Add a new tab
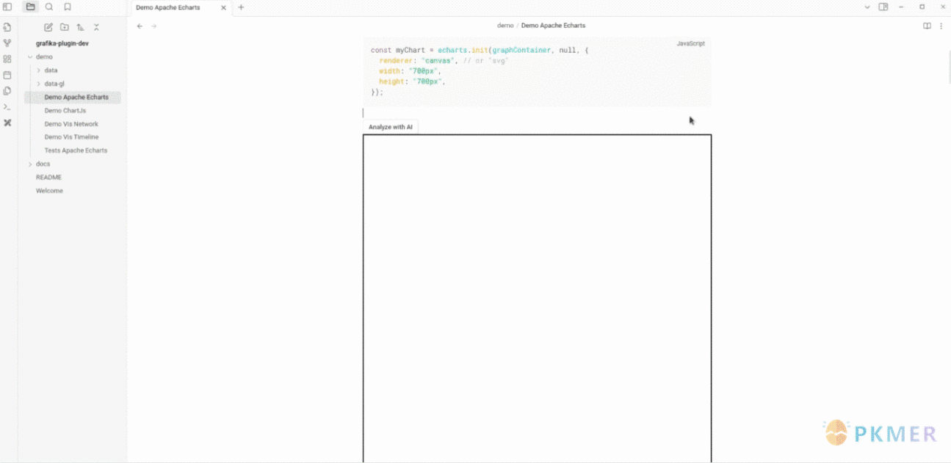The image size is (951, 463). (x=241, y=7)
